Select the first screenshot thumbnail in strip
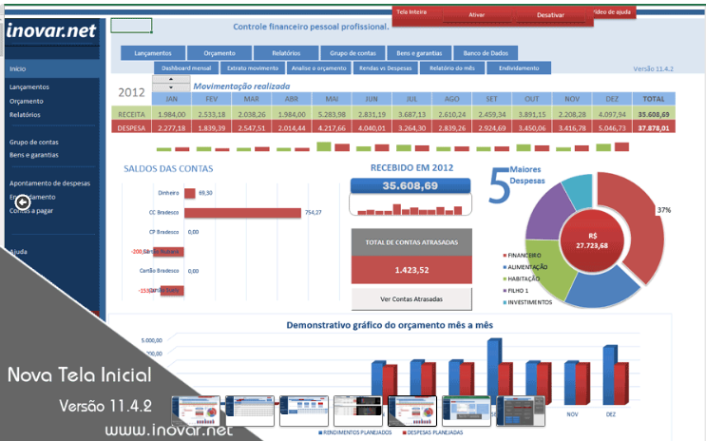This screenshot has width=706, height=441. point(196,411)
